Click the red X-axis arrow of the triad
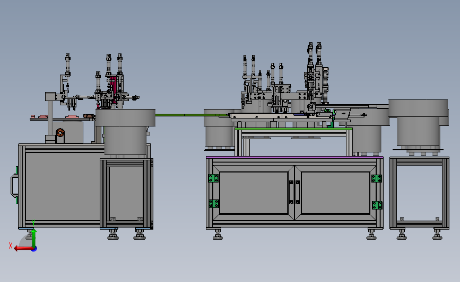The width and height of the screenshot is (460, 282). 23,249
